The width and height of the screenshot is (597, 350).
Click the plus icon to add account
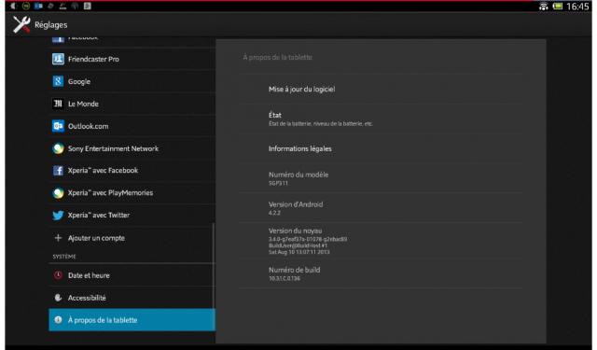point(58,238)
